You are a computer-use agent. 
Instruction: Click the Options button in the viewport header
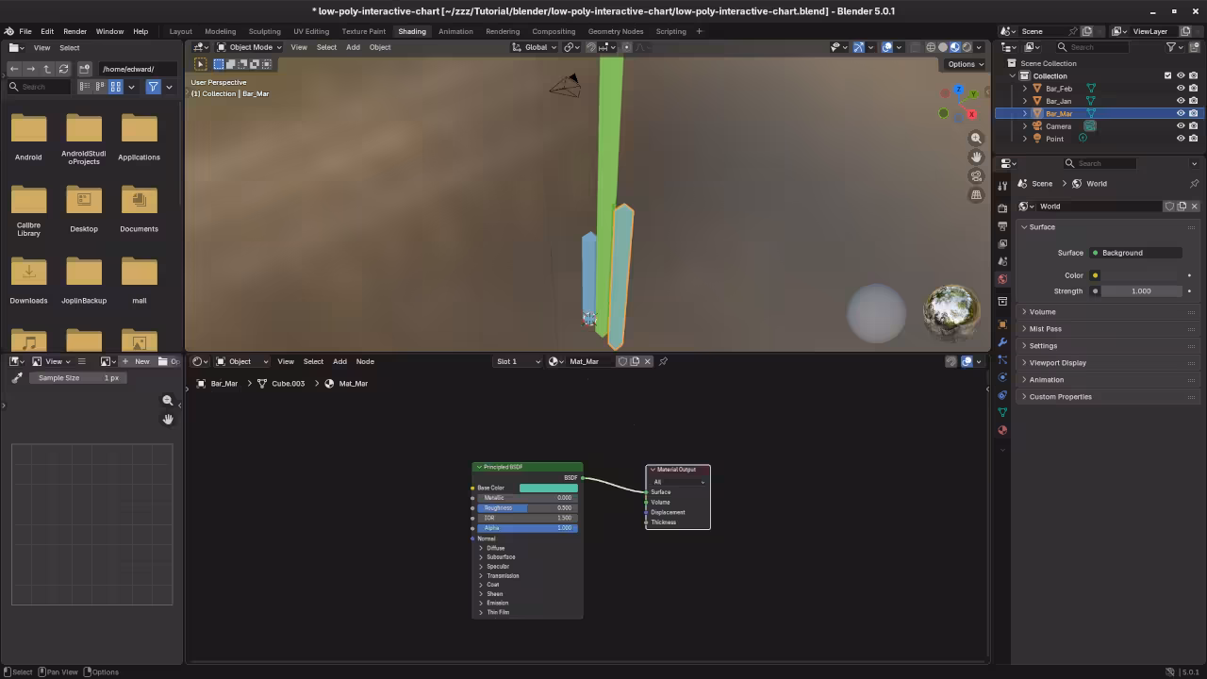pos(964,64)
